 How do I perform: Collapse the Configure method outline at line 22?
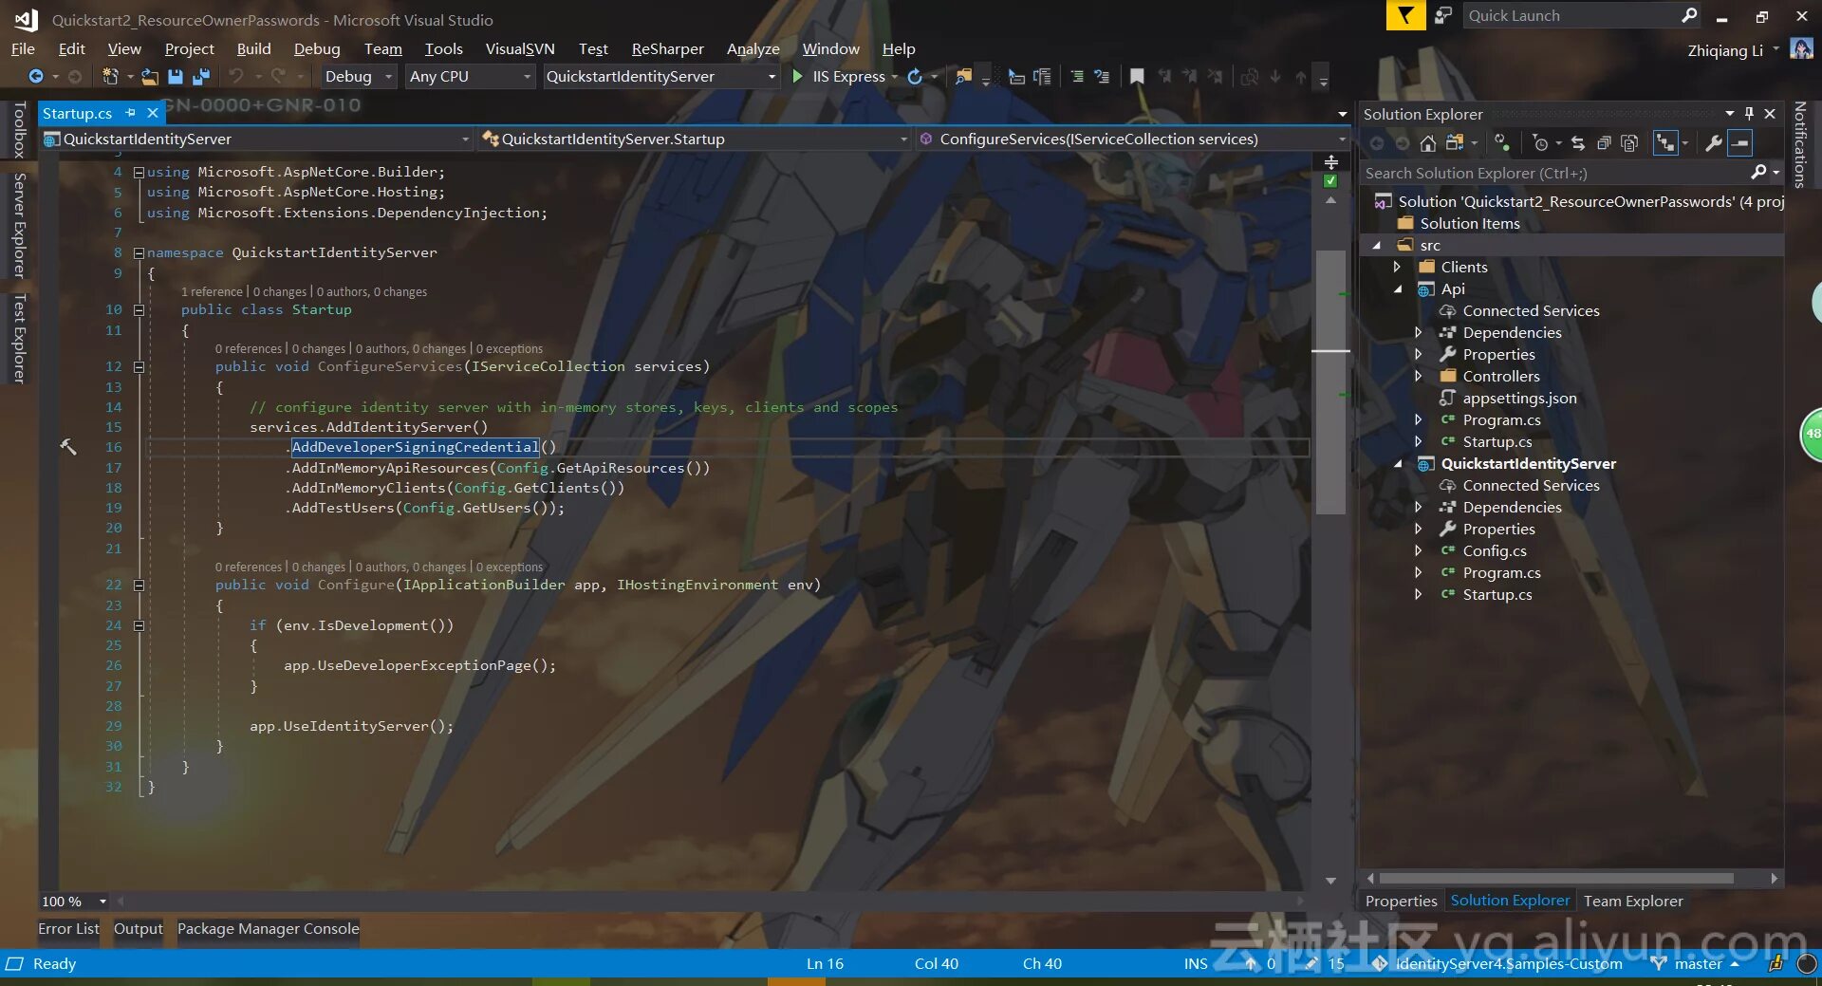click(139, 586)
